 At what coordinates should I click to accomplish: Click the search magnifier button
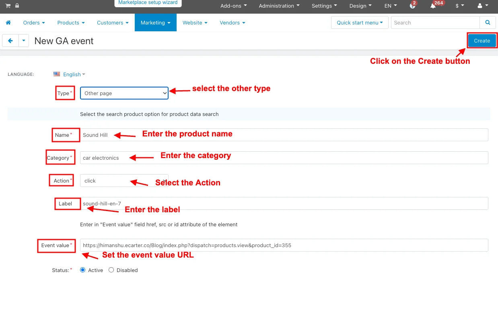pyautogui.click(x=488, y=22)
